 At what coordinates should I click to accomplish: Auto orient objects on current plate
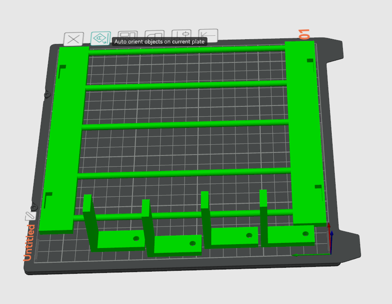(101, 38)
